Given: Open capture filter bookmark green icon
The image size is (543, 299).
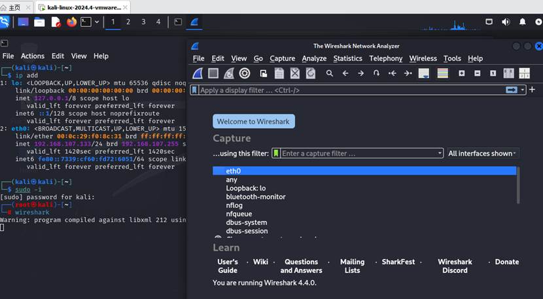Looking at the screenshot, I should click(x=276, y=154).
